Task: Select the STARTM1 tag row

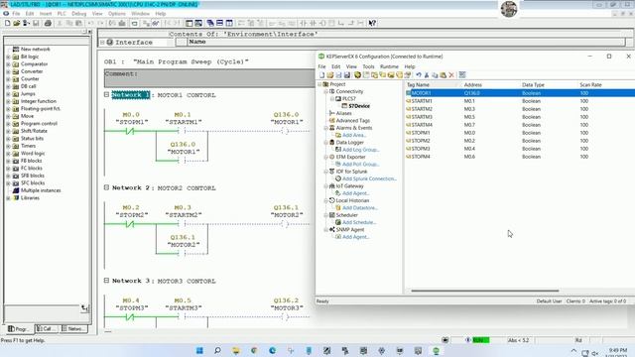Action: click(519, 101)
